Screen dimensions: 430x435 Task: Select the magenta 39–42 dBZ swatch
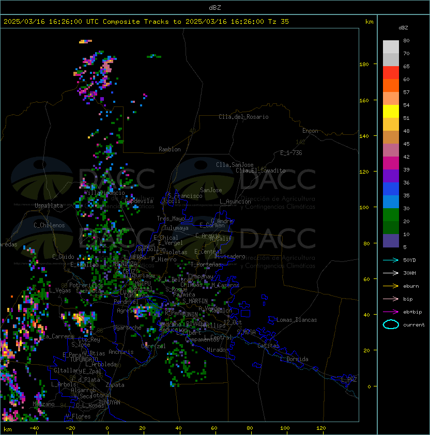click(391, 163)
